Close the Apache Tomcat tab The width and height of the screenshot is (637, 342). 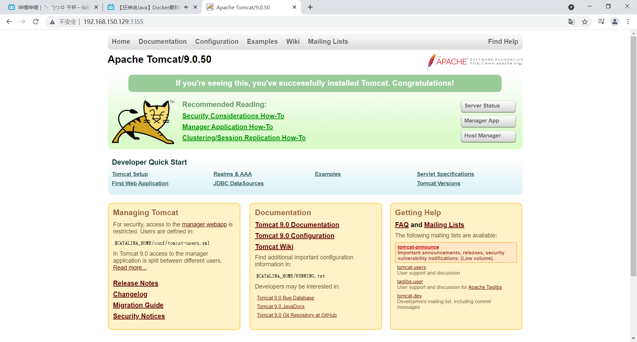pyautogui.click(x=294, y=7)
